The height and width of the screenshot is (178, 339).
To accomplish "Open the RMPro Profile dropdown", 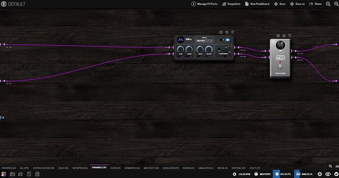I will [x=204, y=40].
